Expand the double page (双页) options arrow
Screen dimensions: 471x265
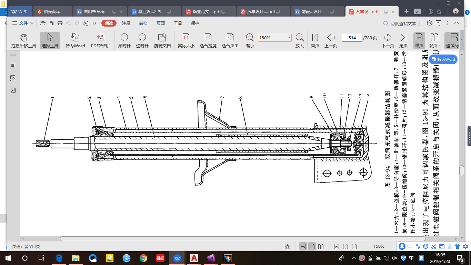(x=439, y=46)
